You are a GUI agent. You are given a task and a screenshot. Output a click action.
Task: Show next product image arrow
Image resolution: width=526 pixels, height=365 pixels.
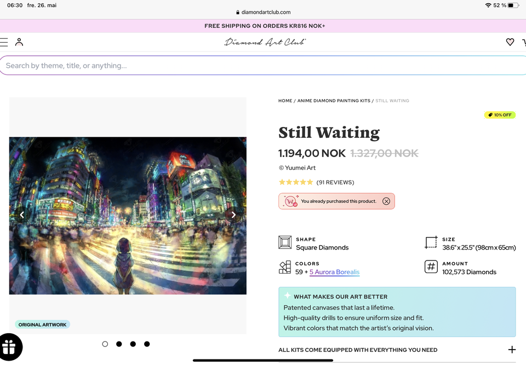233,215
